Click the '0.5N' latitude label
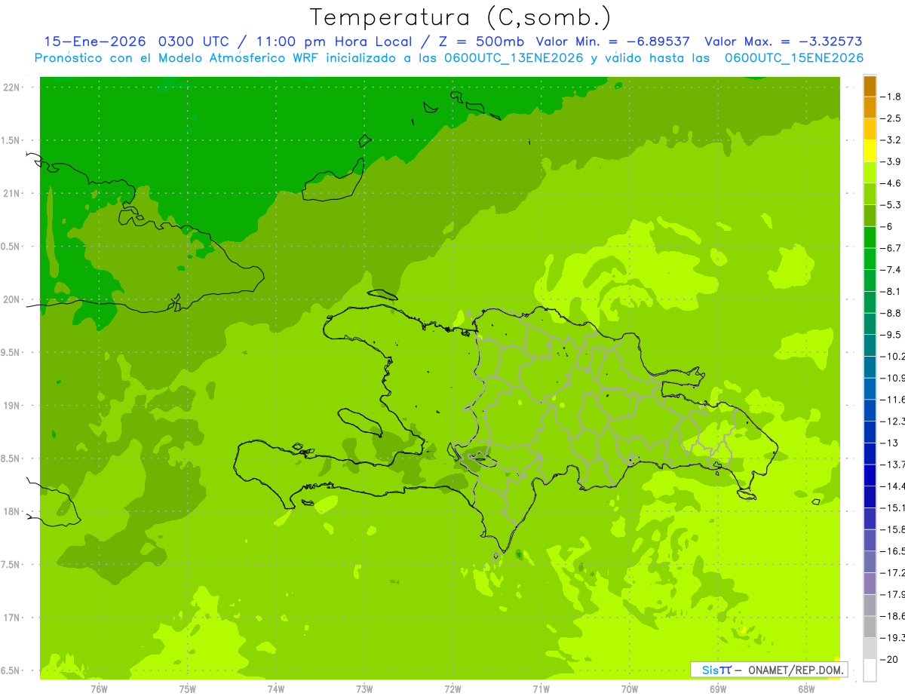Image resolution: width=905 pixels, height=699 pixels. point(10,247)
